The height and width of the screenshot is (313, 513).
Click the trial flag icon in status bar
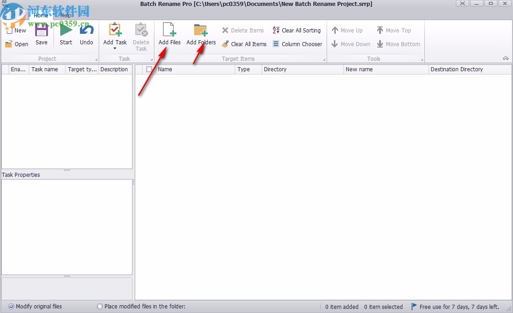(414, 307)
